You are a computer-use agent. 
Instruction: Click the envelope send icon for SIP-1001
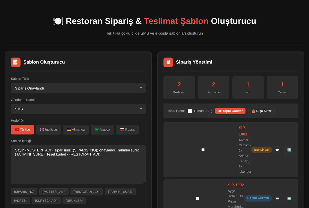point(277,150)
